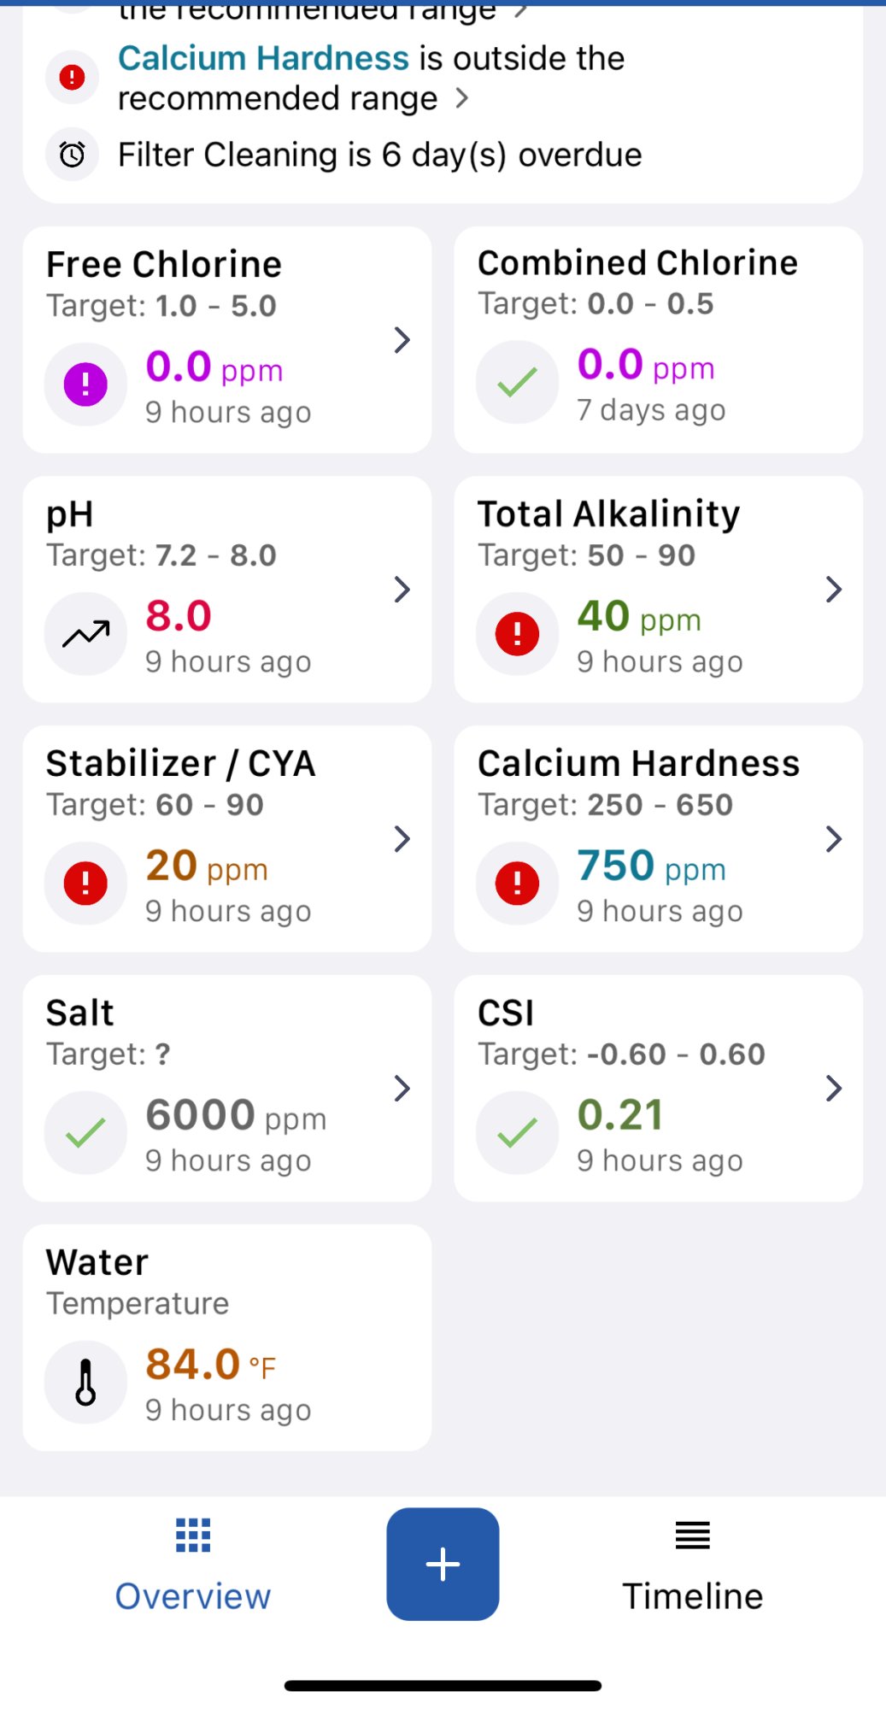Screen dimensions: 886x1709
Task: Open Total Alkalinity details via its chevron
Action: [834, 589]
